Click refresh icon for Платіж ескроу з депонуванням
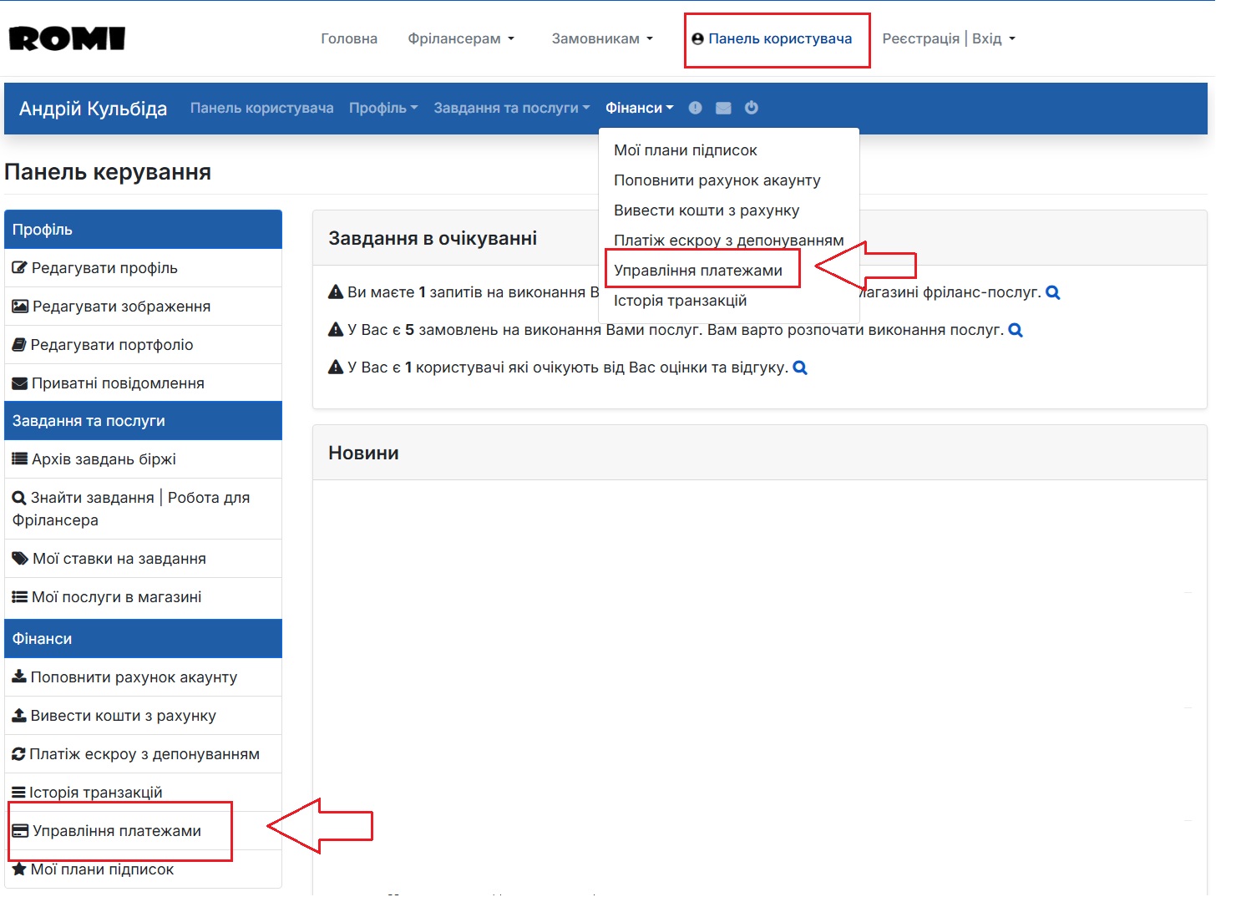 [18, 753]
